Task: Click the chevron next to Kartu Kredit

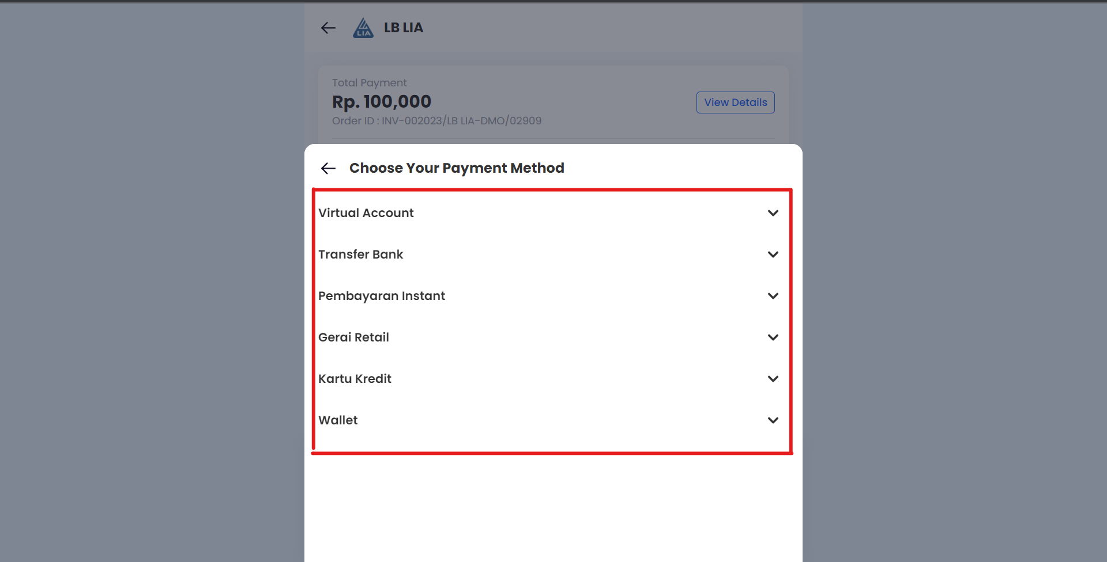Action: click(773, 379)
